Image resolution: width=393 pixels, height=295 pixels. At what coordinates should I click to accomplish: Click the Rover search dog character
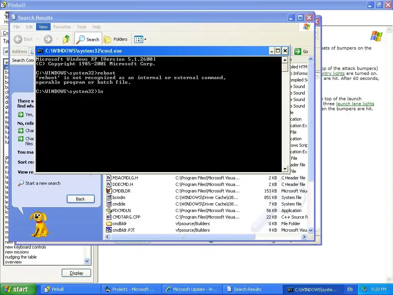[39, 224]
